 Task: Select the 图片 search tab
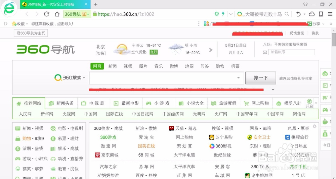pyautogui.click(x=143, y=66)
